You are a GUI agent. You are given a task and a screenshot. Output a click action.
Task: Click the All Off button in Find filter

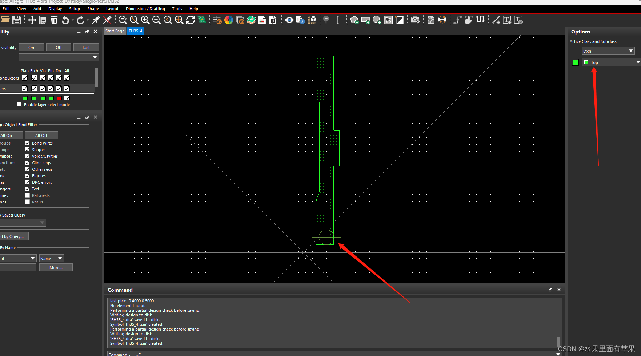41,135
